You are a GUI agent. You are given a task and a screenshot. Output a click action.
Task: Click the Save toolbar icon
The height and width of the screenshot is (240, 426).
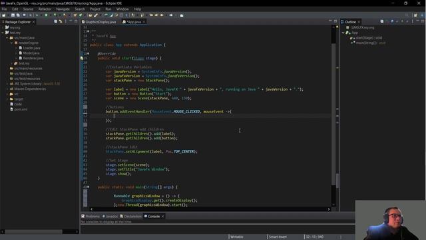tap(13, 15)
